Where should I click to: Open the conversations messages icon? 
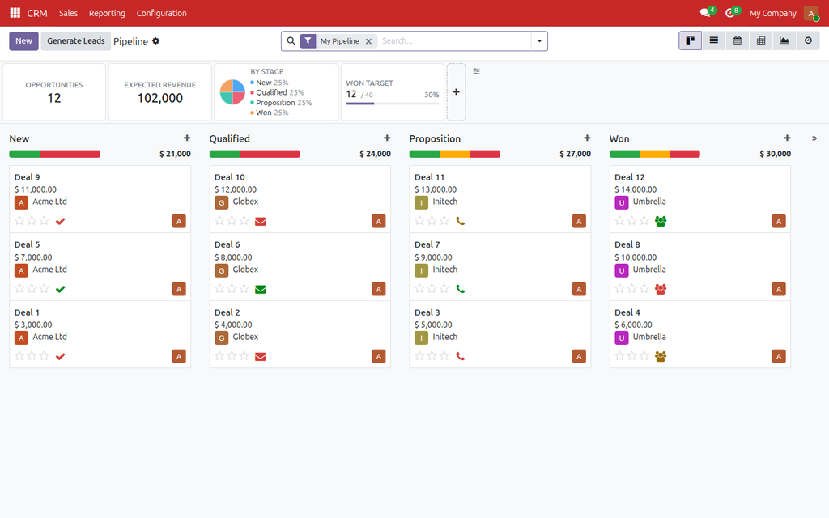(x=705, y=13)
